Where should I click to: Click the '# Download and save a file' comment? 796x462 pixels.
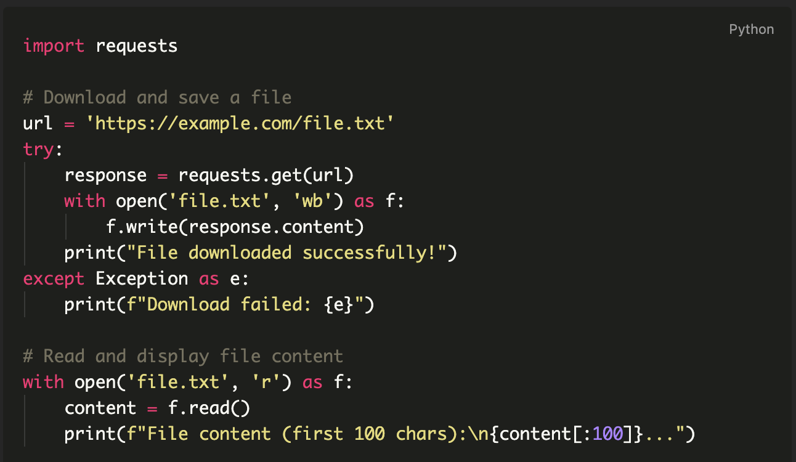(x=157, y=97)
